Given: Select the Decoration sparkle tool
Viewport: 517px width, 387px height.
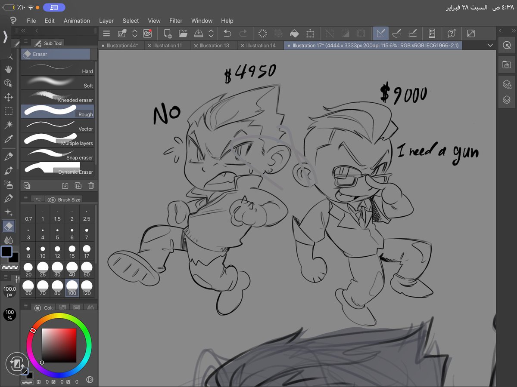Looking at the screenshot, I should 9,212.
